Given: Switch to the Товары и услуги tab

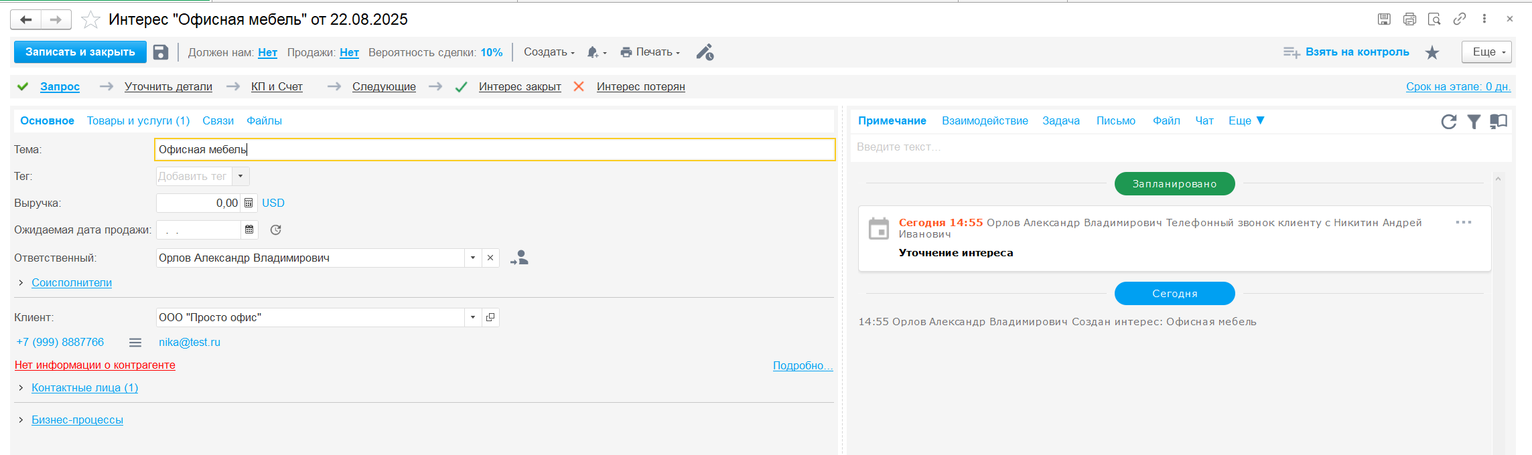Looking at the screenshot, I should [x=138, y=120].
